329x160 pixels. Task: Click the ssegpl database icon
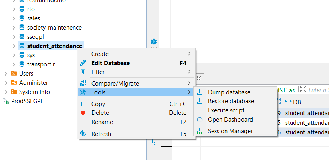[22, 36]
